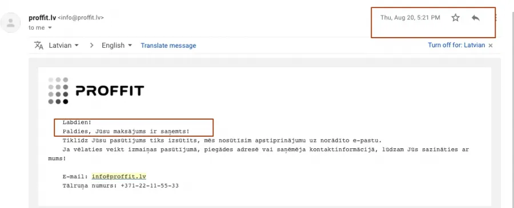Click the sender name proffit.lv
The image size is (514, 208).
tap(42, 18)
